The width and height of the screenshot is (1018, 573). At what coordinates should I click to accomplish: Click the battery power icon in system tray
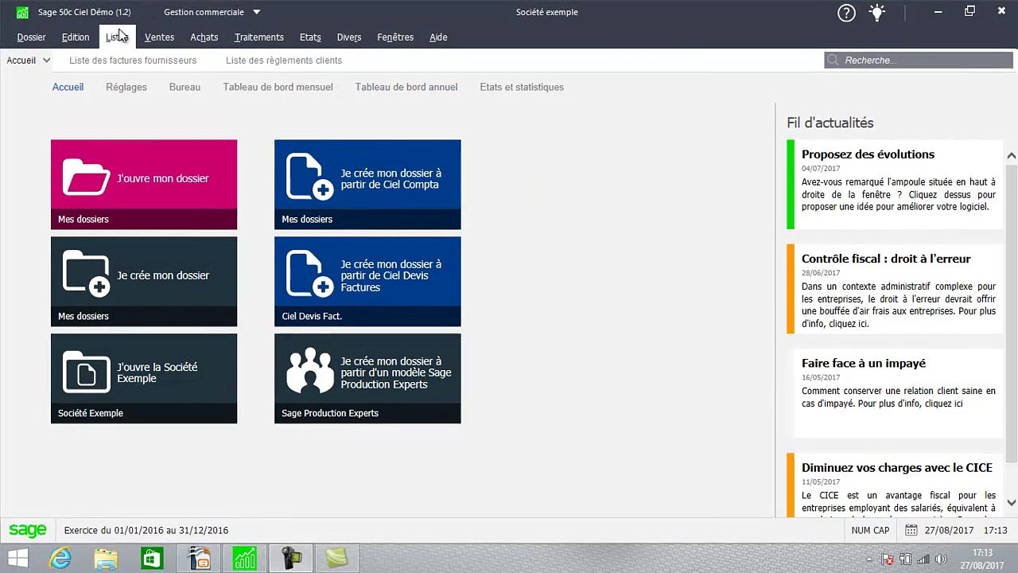pos(905,559)
